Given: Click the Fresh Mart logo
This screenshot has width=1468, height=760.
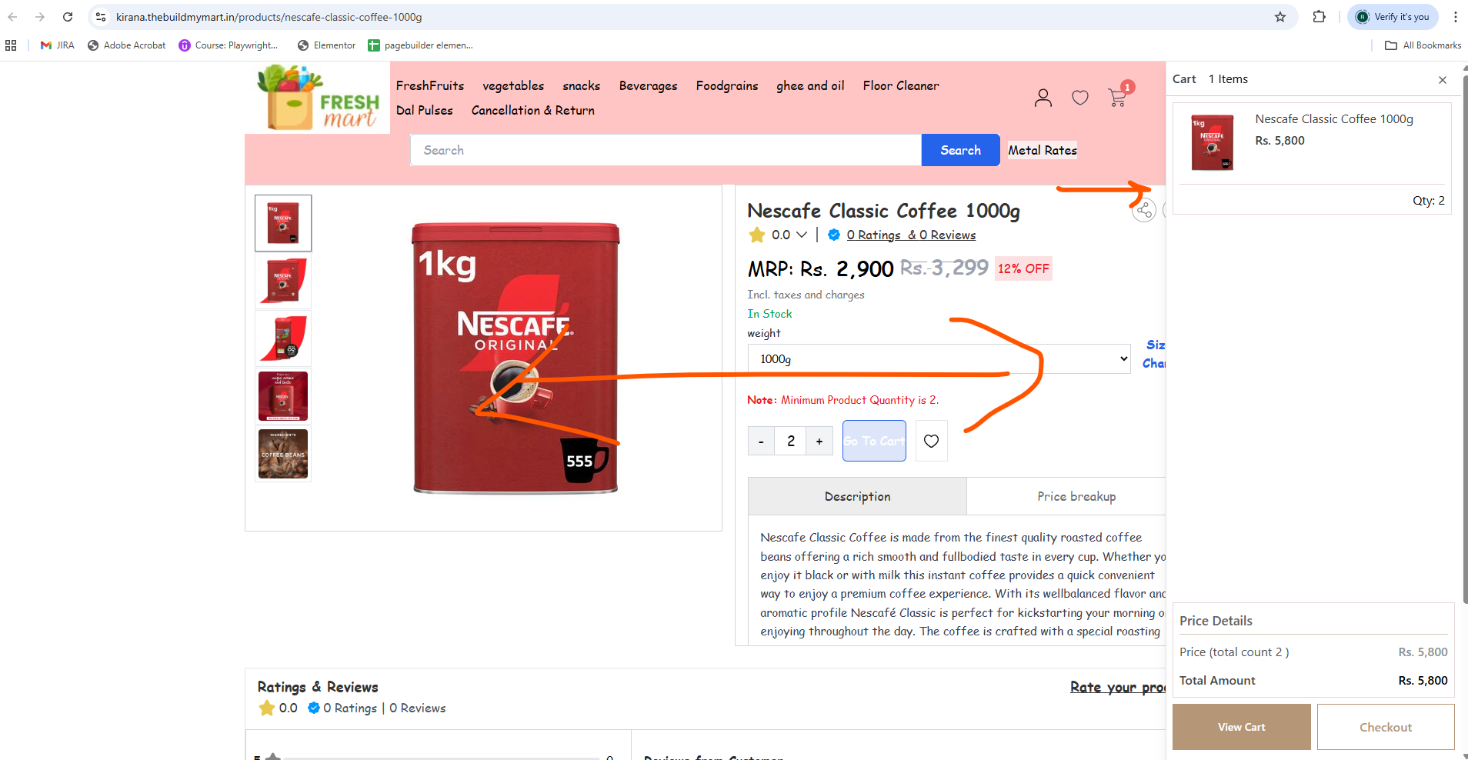Looking at the screenshot, I should point(318,98).
